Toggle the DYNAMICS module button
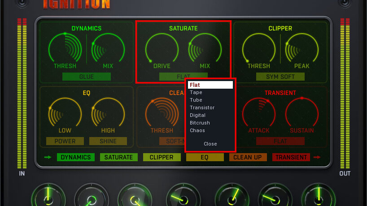Image resolution: width=367 pixels, height=206 pixels. point(76,157)
